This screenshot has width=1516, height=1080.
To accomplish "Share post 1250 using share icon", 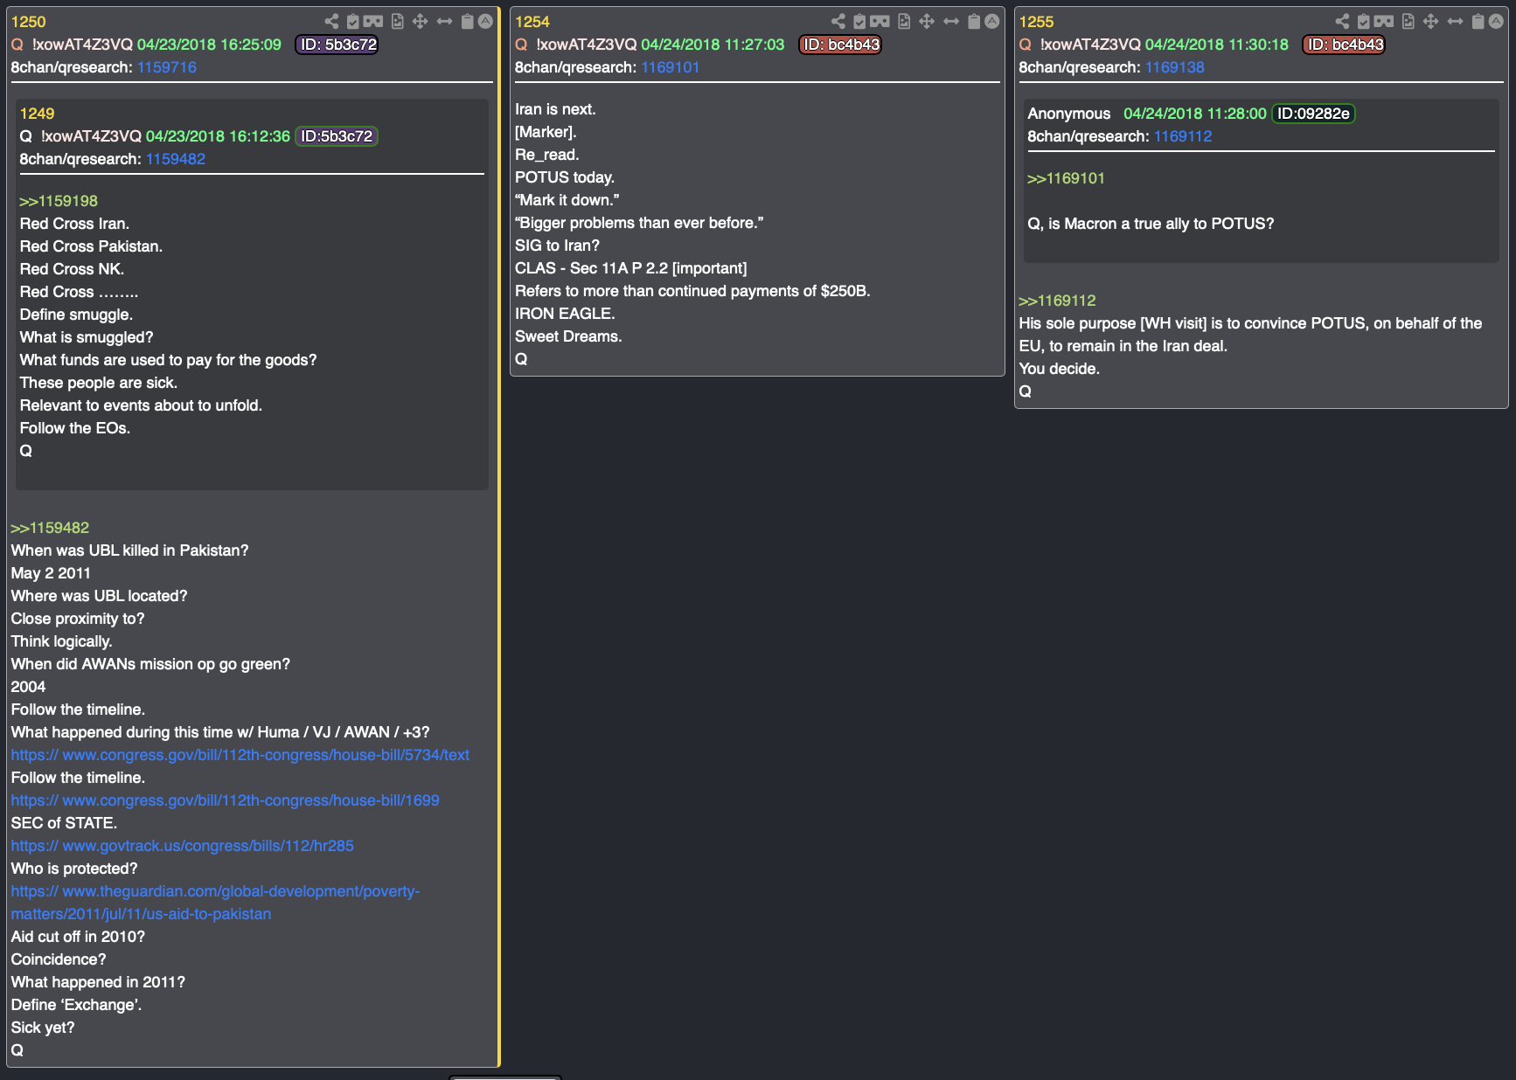I will [331, 22].
